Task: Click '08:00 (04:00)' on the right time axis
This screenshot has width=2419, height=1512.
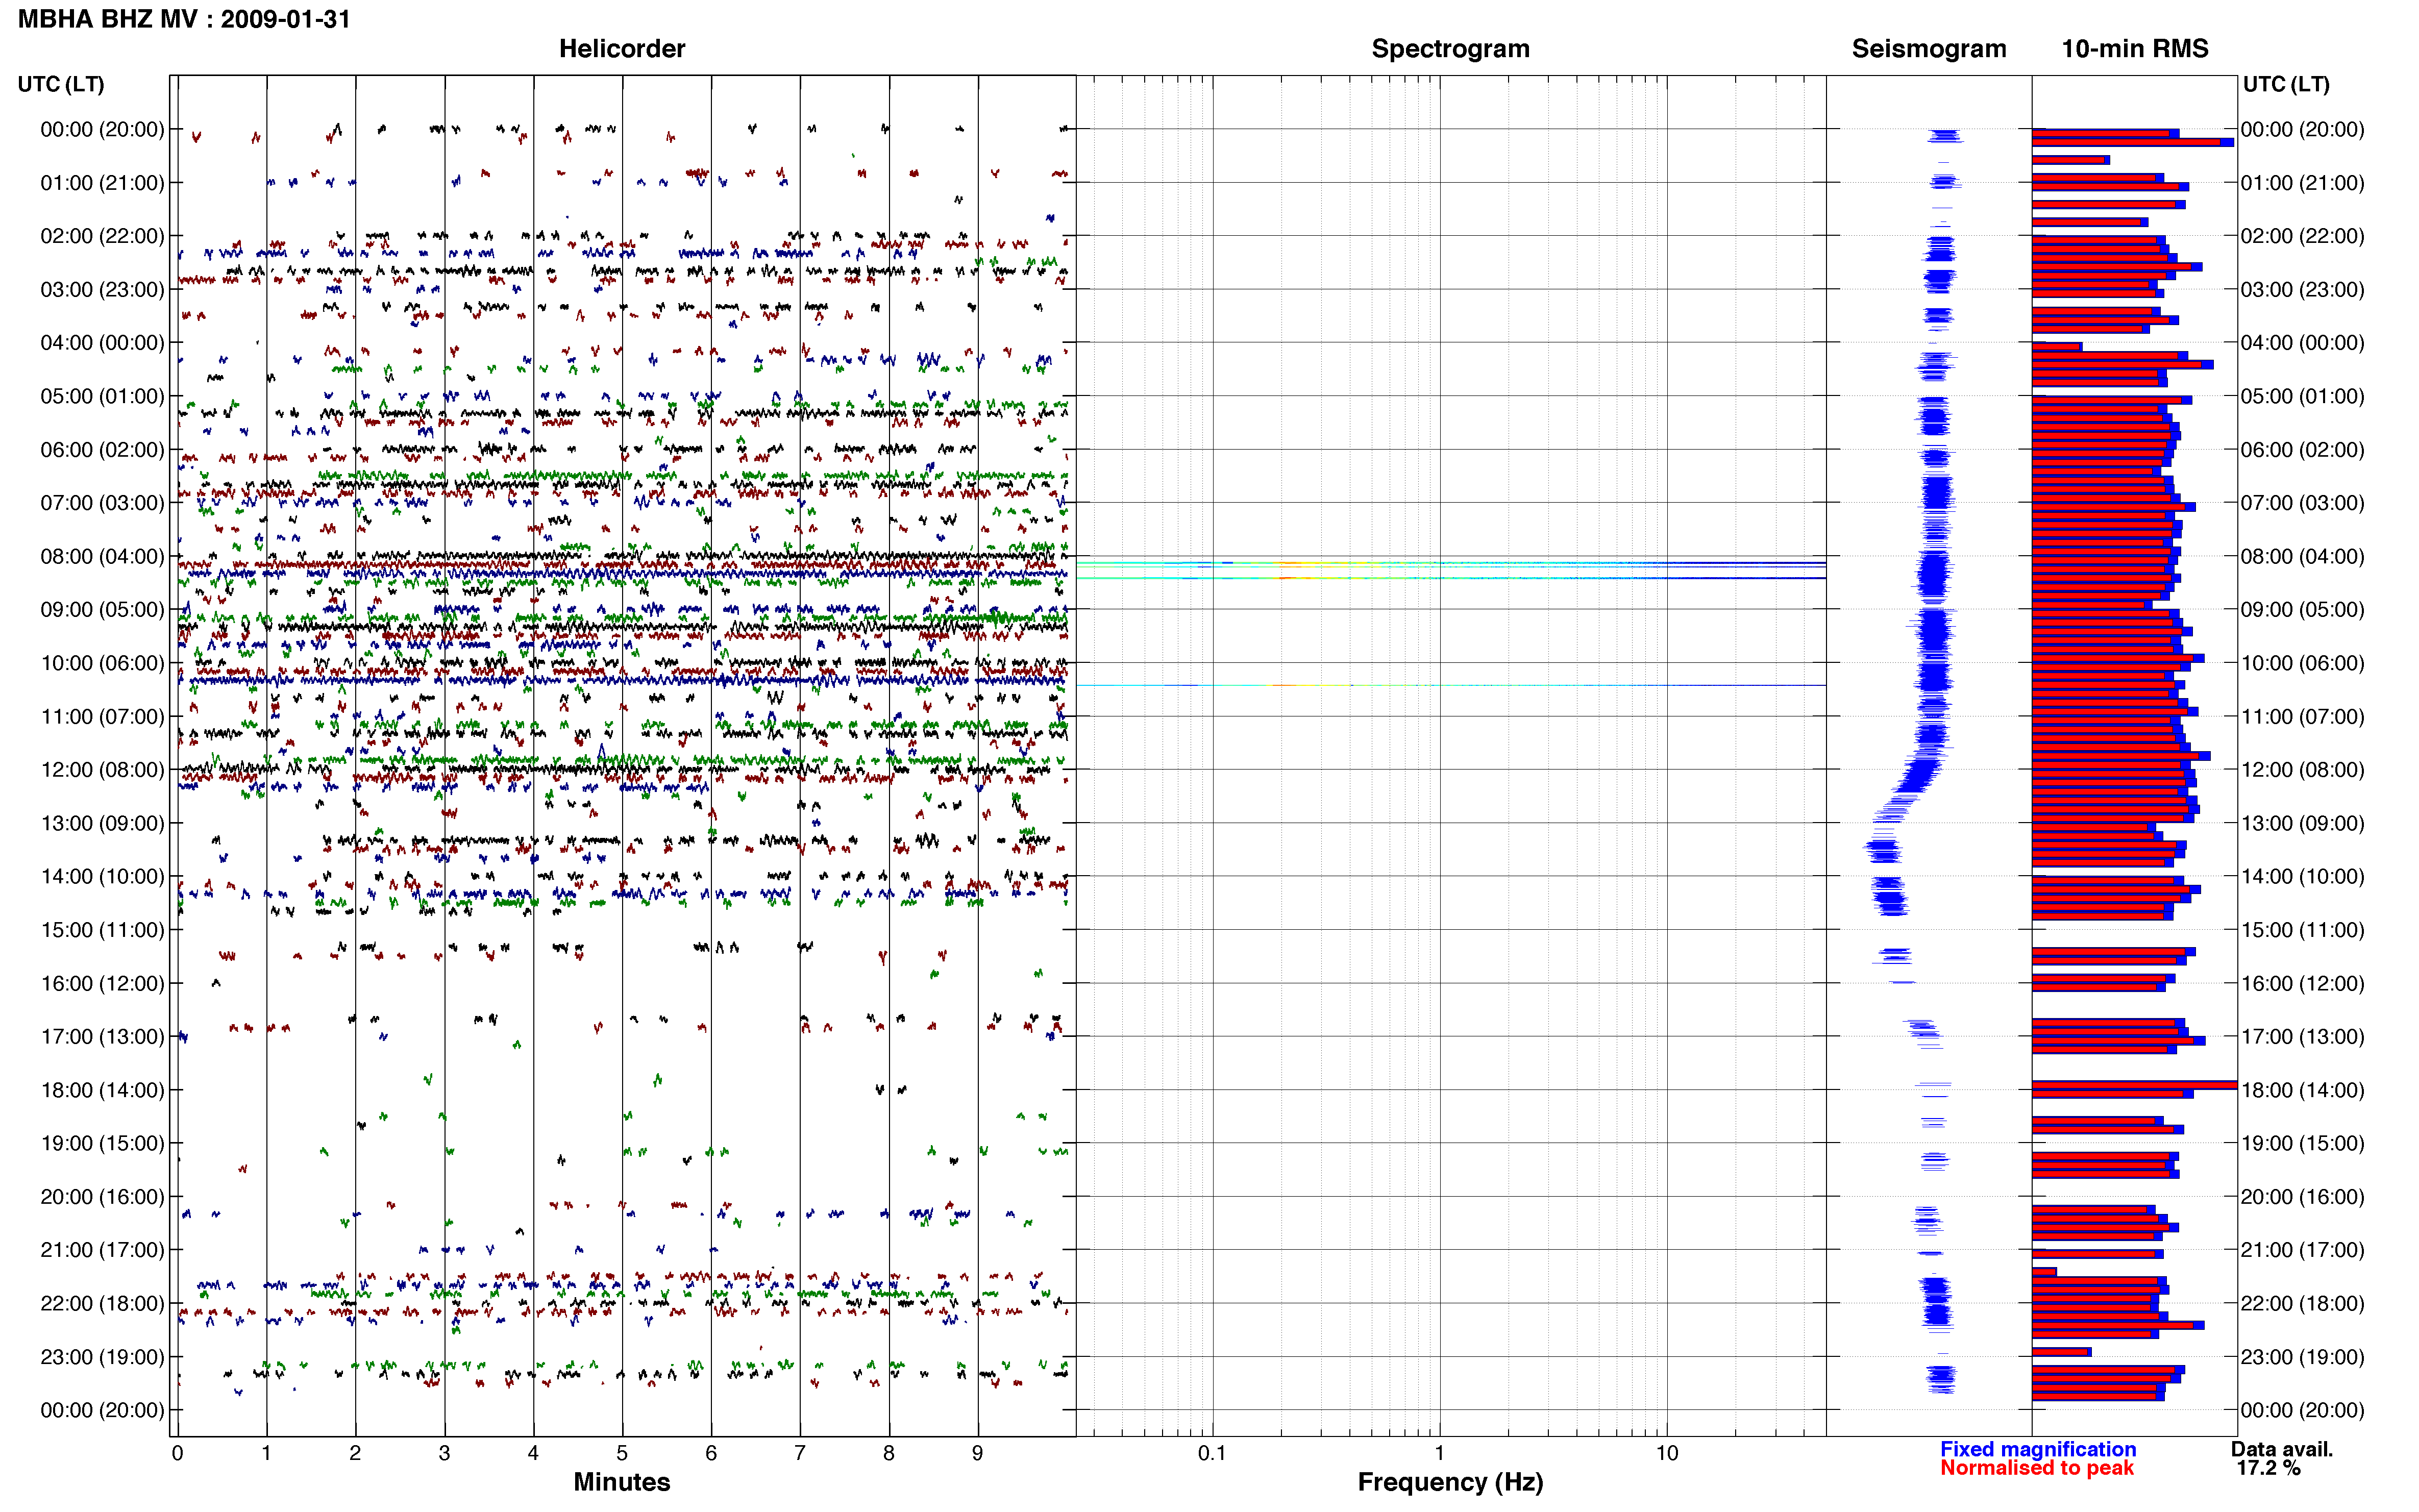Action: 2302,556
